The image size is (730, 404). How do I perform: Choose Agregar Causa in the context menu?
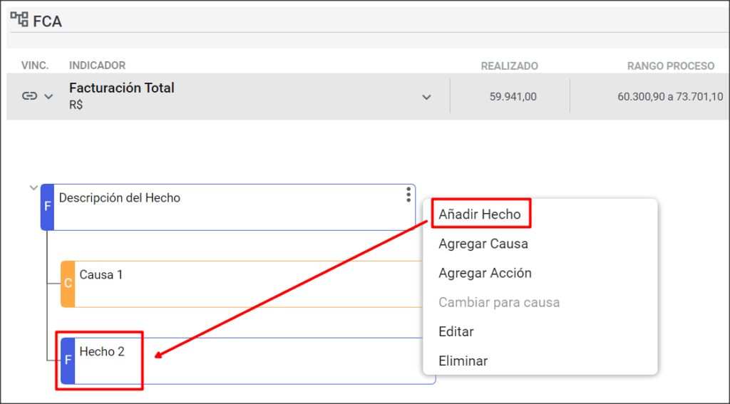tap(483, 244)
